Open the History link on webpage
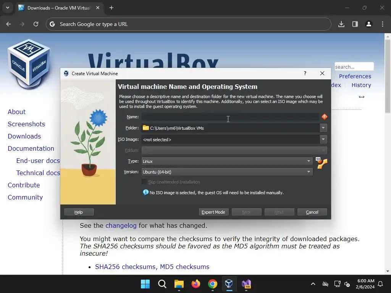 pos(361,85)
